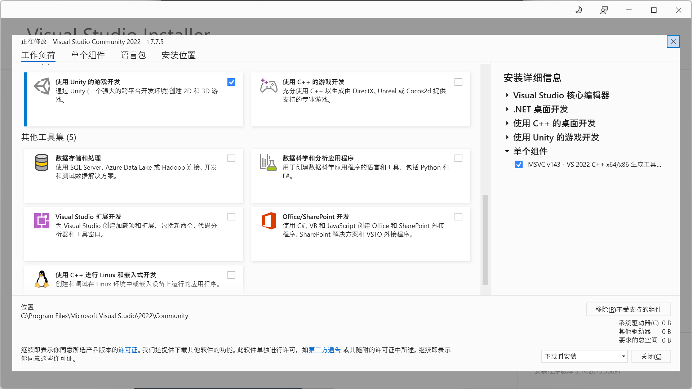Check the Office/SharePoint development workload
The height and width of the screenshot is (389, 692).
click(x=458, y=217)
